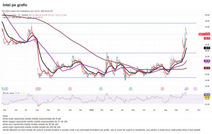
Task: Click the purple RSI value label 70.28
Action: tap(207, 95)
